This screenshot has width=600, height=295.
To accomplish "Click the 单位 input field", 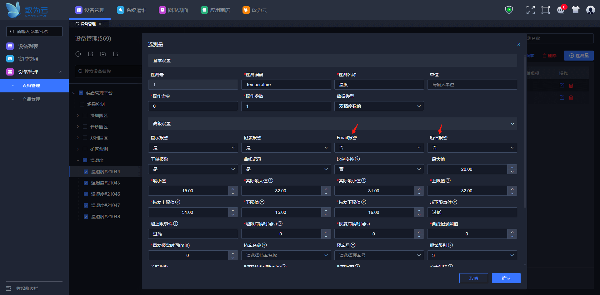I will coord(472,85).
